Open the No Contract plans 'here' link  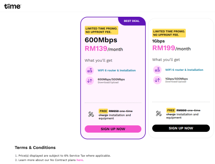coord(80,160)
